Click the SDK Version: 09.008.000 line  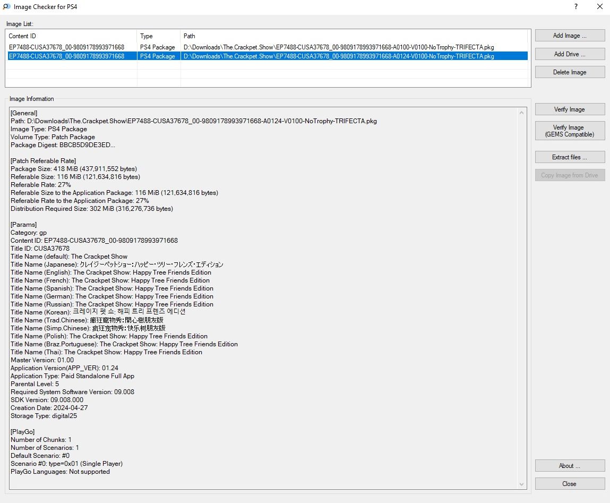coord(47,400)
